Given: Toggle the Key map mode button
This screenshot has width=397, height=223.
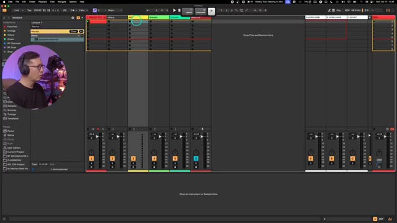Looking at the screenshot, I should click(339, 11).
